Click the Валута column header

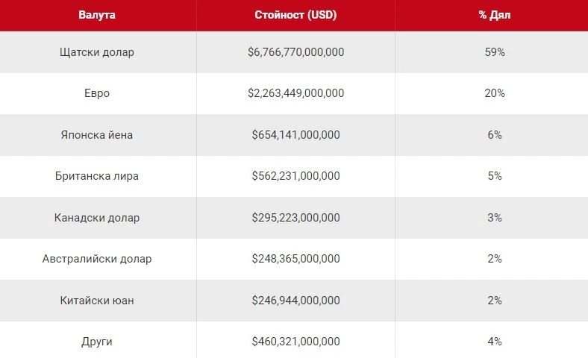[97, 15]
